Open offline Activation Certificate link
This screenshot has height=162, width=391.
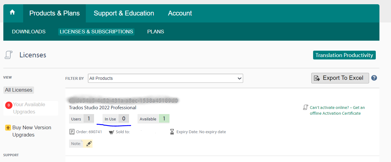click(337, 110)
